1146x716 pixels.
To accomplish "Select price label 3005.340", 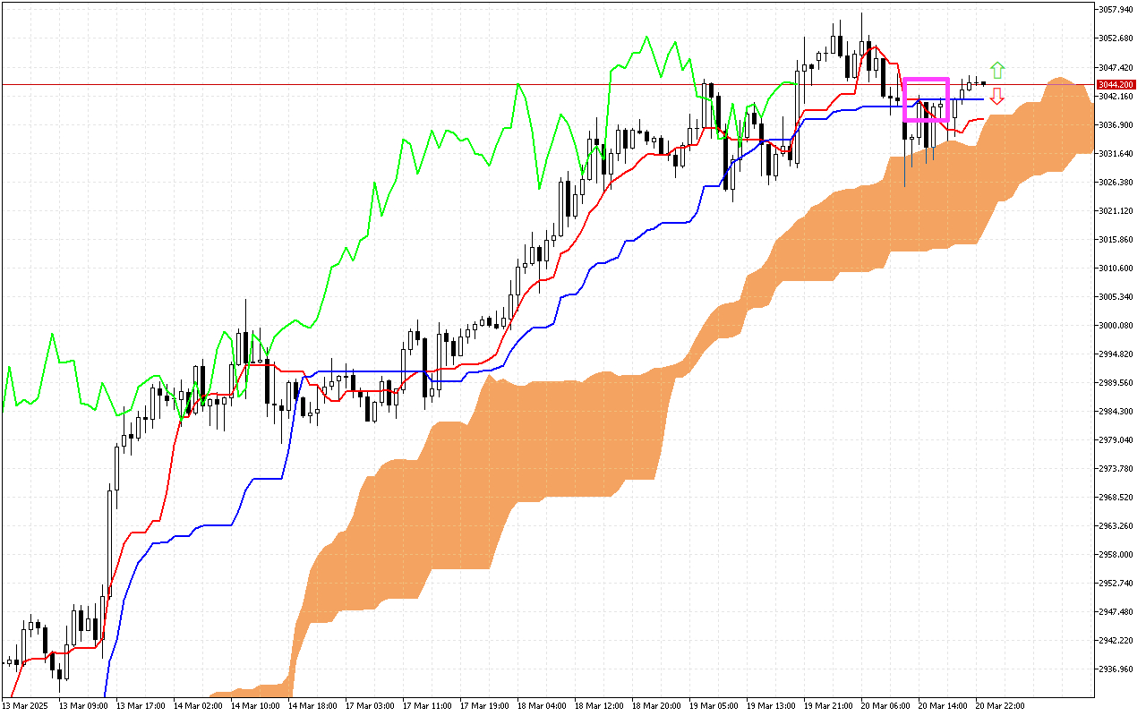I will 1116,296.
